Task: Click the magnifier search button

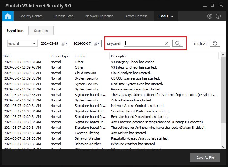Action: pyautogui.click(x=177, y=43)
